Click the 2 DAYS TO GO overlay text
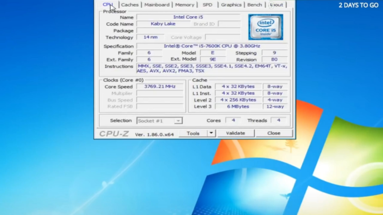Viewport: 383px width, 215px height. (358, 5)
